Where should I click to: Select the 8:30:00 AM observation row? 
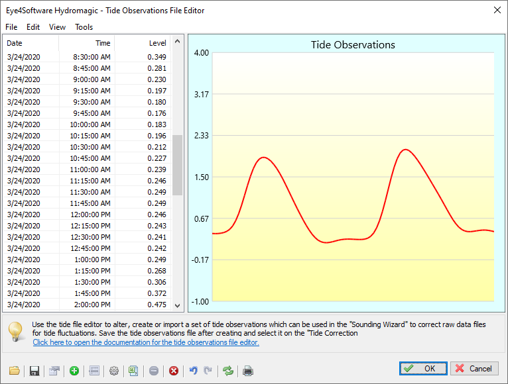click(87, 57)
